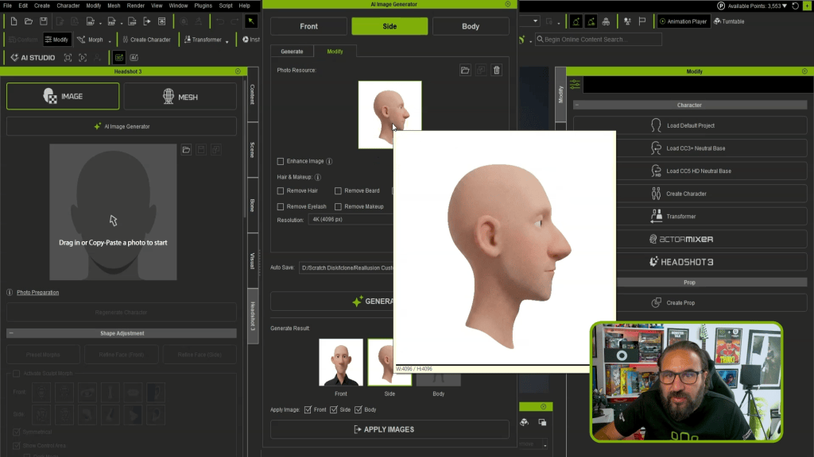Click info icon beside Photo Preparation

[10, 292]
